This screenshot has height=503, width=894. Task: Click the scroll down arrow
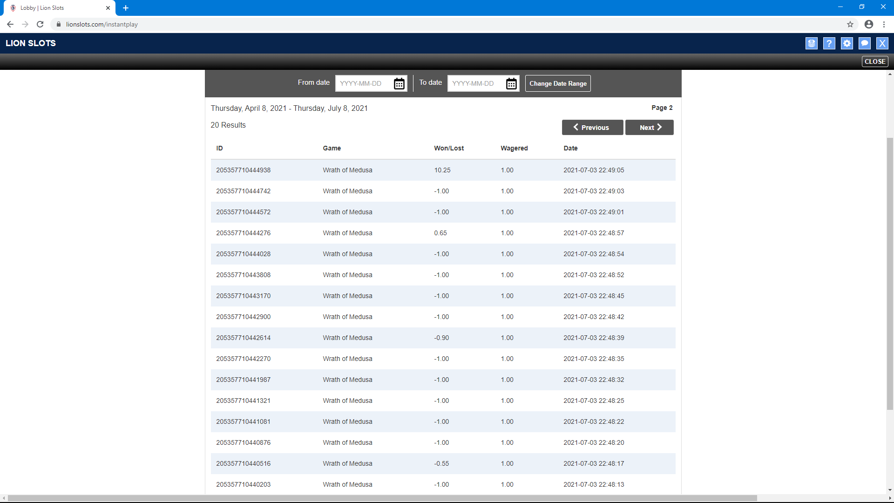890,490
